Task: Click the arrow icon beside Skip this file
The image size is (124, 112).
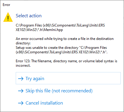Action: pyautogui.click(x=21, y=91)
